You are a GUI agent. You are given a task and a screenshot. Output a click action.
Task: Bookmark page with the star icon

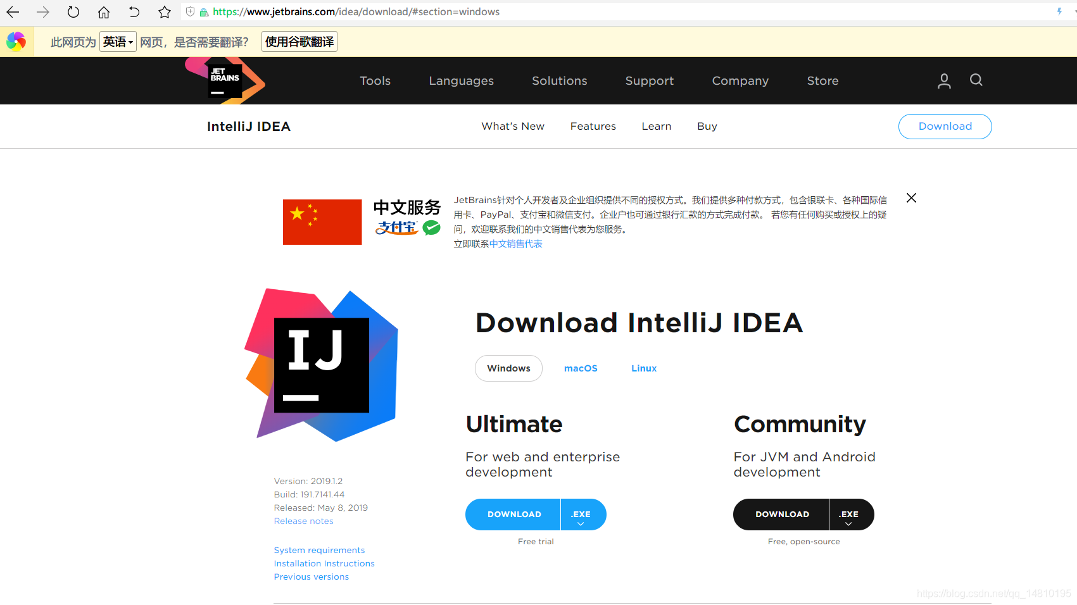[165, 12]
